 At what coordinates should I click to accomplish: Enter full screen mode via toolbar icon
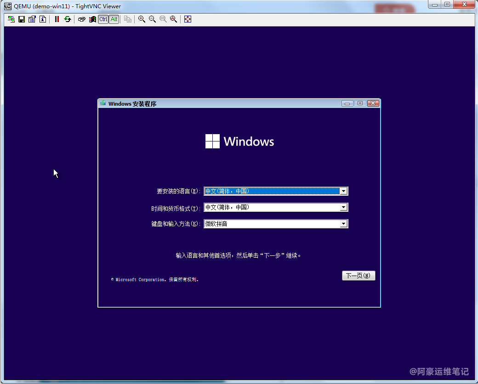(188, 19)
